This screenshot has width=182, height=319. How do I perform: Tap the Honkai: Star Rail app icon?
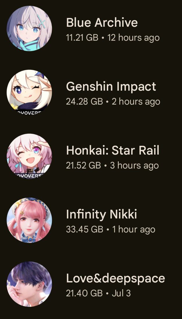click(x=29, y=156)
